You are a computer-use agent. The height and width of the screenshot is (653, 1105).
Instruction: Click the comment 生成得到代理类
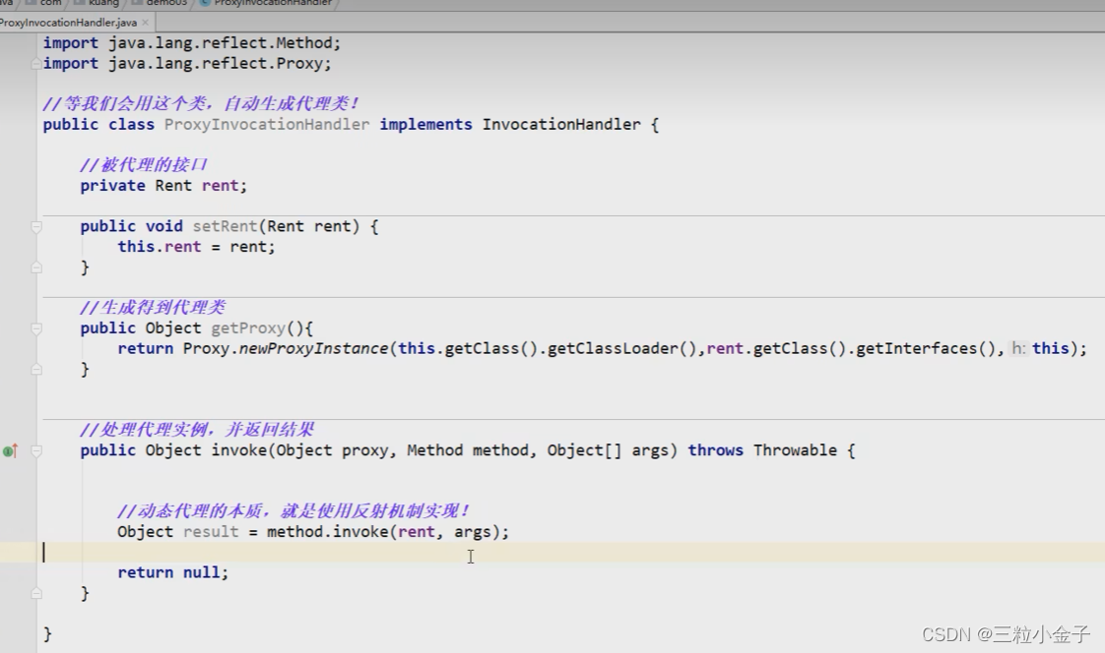[x=153, y=308]
